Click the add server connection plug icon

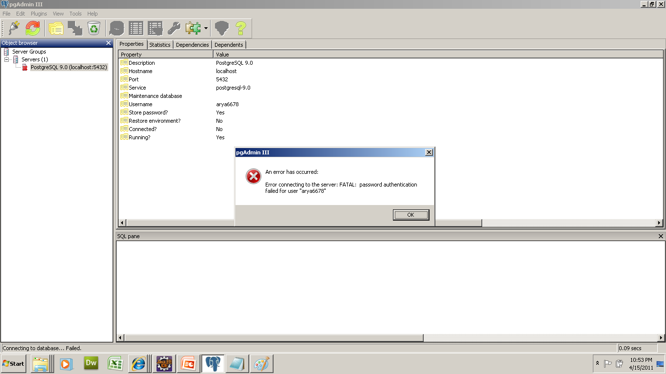pos(14,29)
